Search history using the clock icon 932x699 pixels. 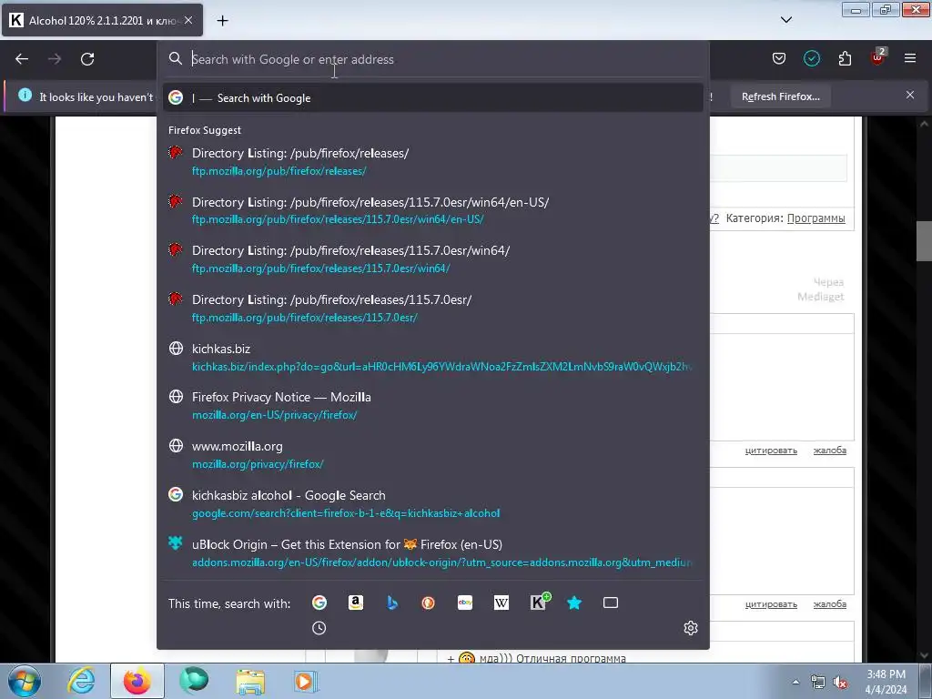[x=319, y=628]
